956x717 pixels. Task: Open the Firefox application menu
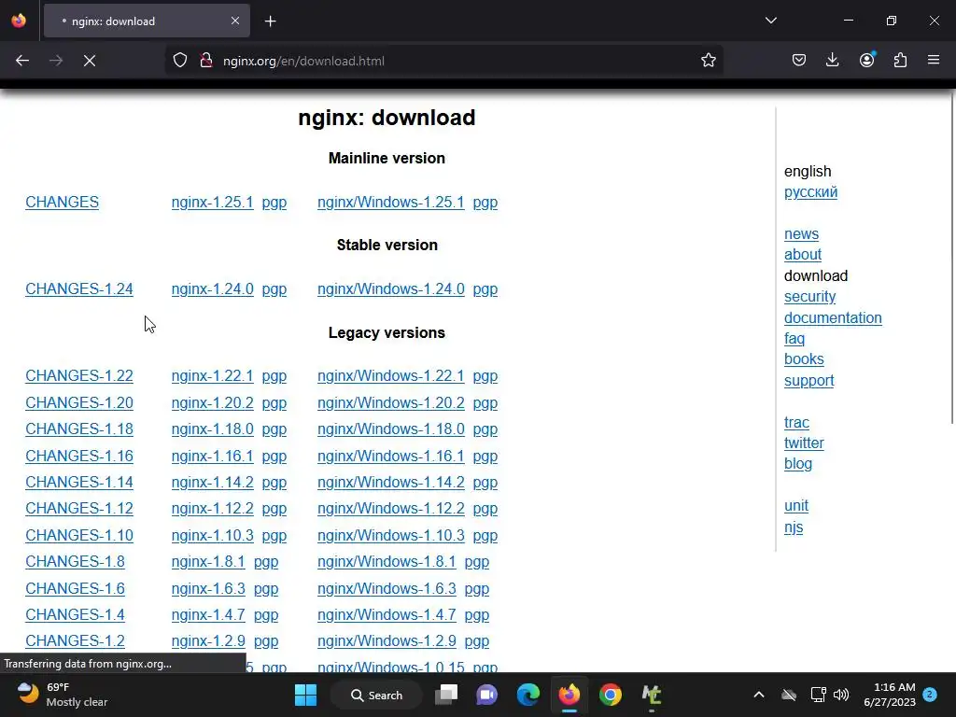click(934, 61)
